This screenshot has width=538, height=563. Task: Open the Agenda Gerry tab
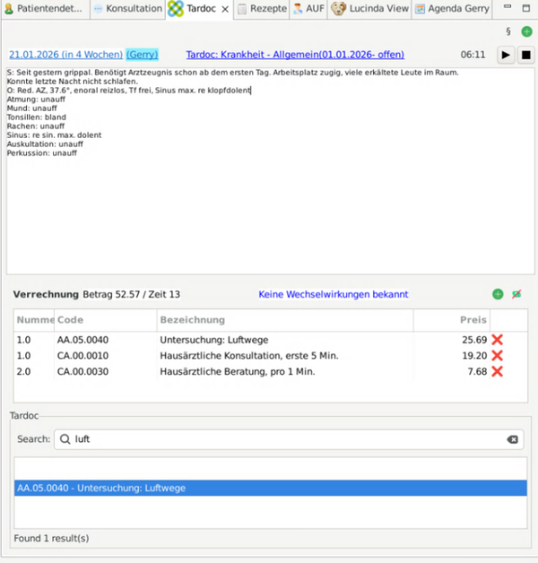pos(452,9)
